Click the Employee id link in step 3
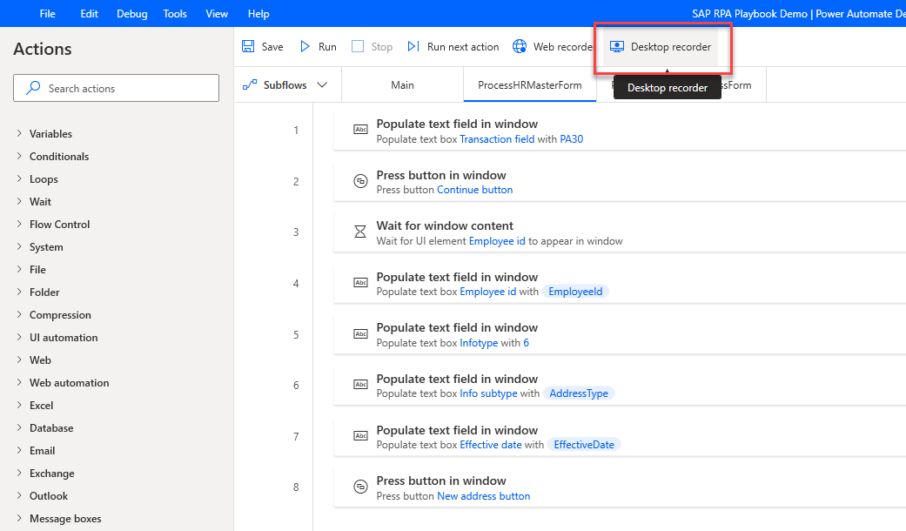The image size is (906, 531). (497, 241)
